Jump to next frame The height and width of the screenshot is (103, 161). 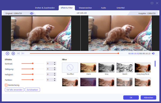tap(23, 53)
